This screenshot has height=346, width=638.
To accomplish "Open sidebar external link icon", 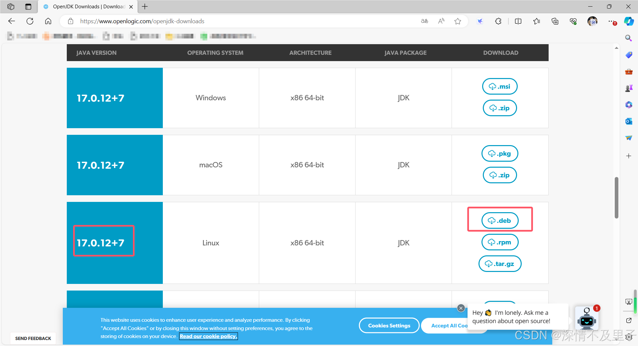I will (x=629, y=320).
